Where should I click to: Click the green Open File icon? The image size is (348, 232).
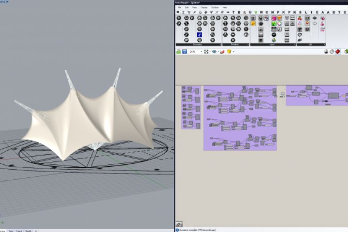tap(178, 52)
